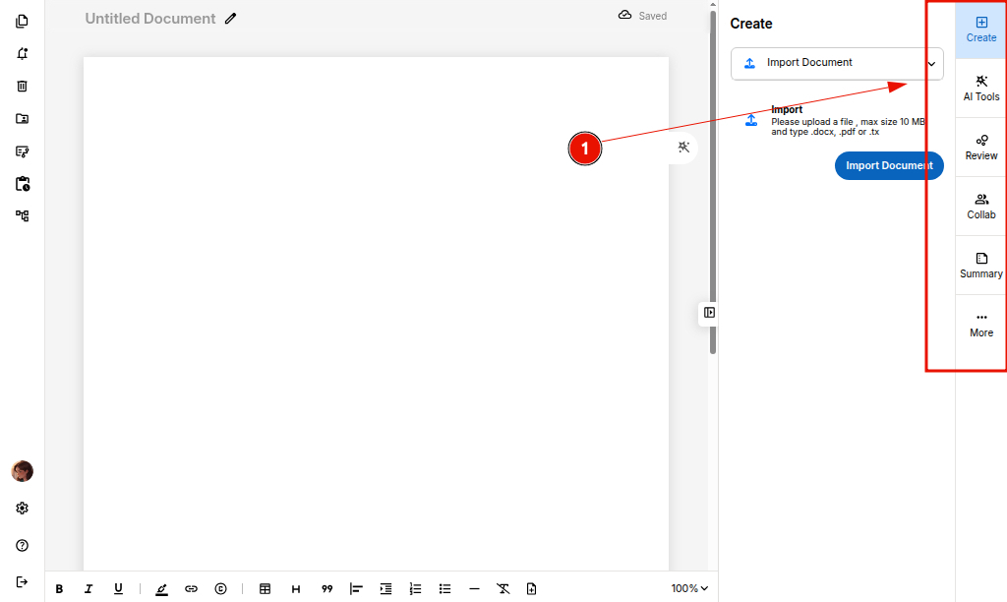Toggle underline formatting
Screen dimensions: 1007x602
click(x=118, y=588)
